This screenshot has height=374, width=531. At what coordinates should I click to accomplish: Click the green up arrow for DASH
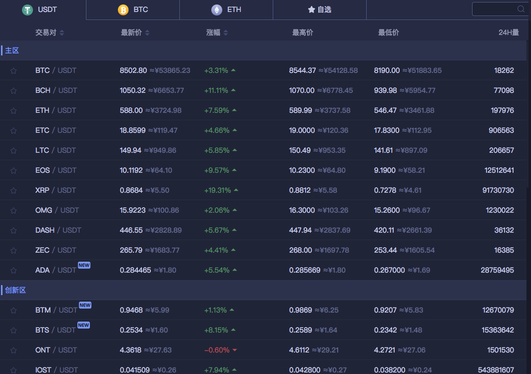pyautogui.click(x=234, y=230)
